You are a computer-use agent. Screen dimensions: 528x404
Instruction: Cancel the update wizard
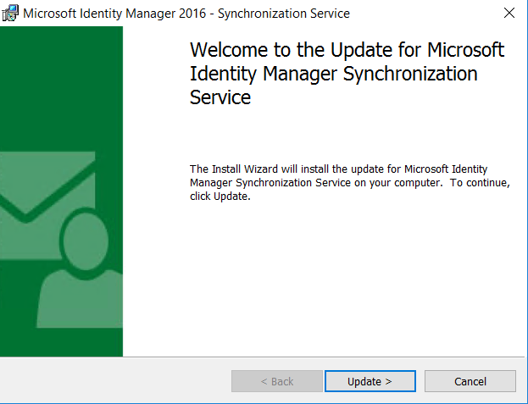(470, 381)
